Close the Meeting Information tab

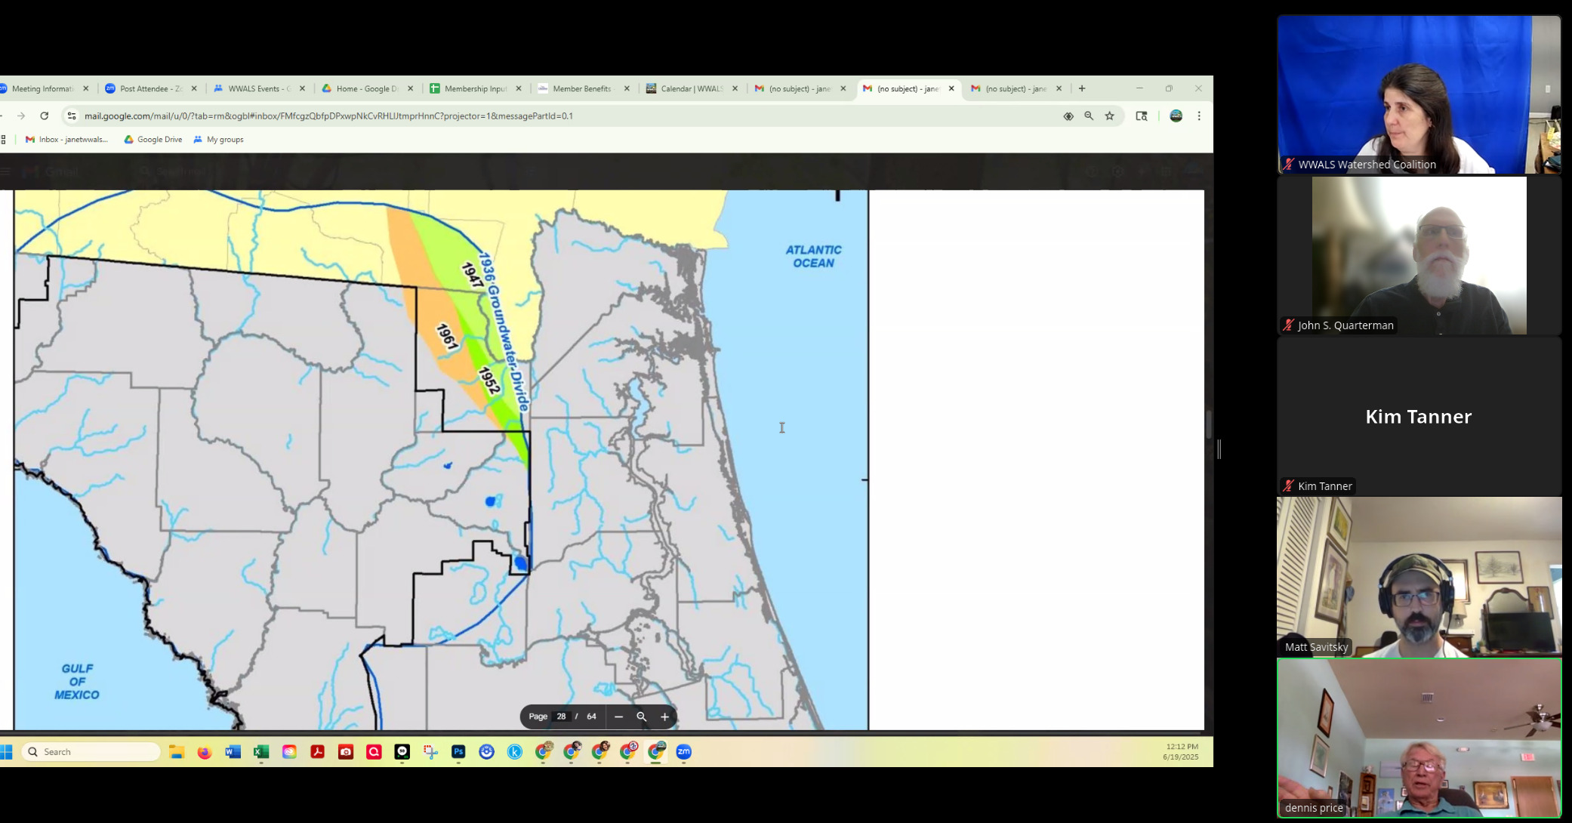point(85,88)
